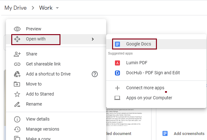Click the Move to folder icon
The width and height of the screenshot is (207, 140).
pos(17,84)
